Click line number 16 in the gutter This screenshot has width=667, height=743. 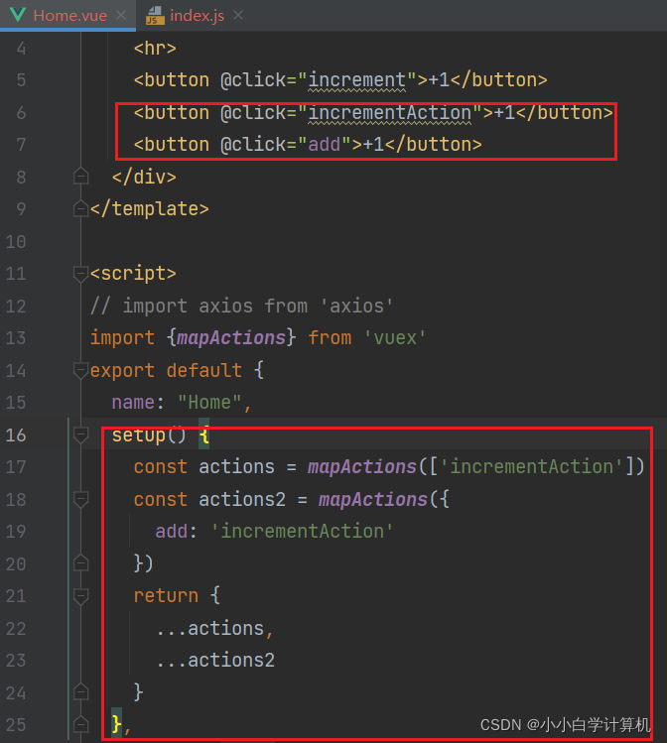pos(16,435)
